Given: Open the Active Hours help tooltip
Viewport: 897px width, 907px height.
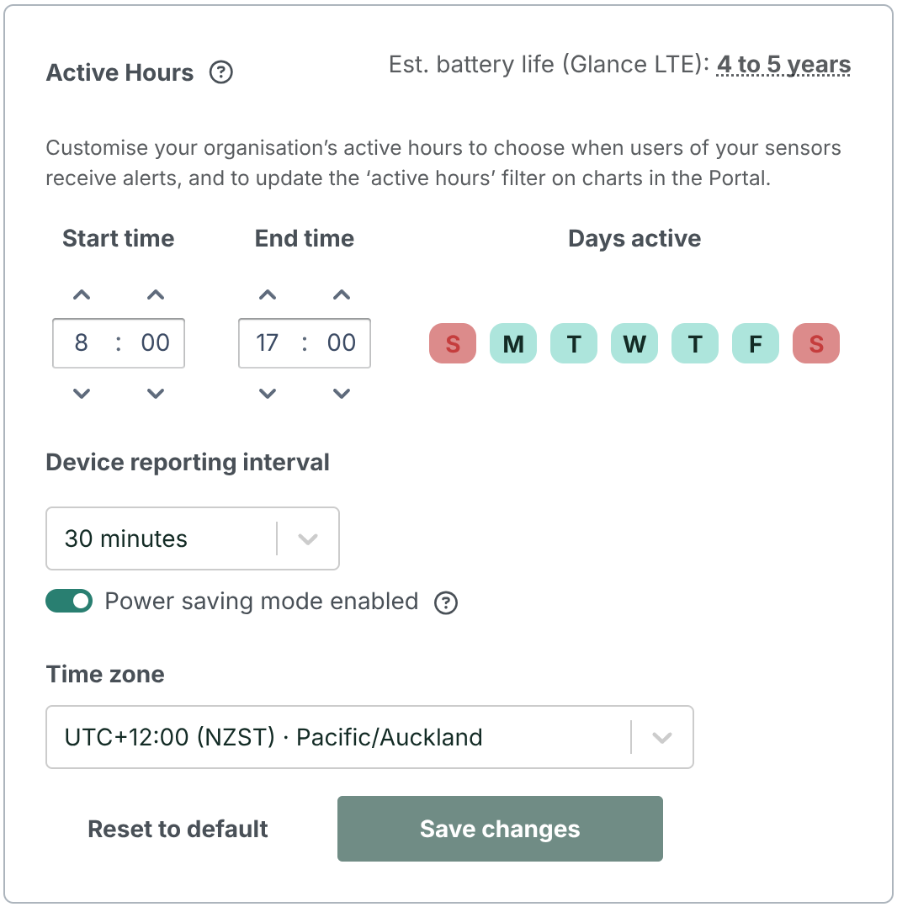Looking at the screenshot, I should tap(221, 73).
